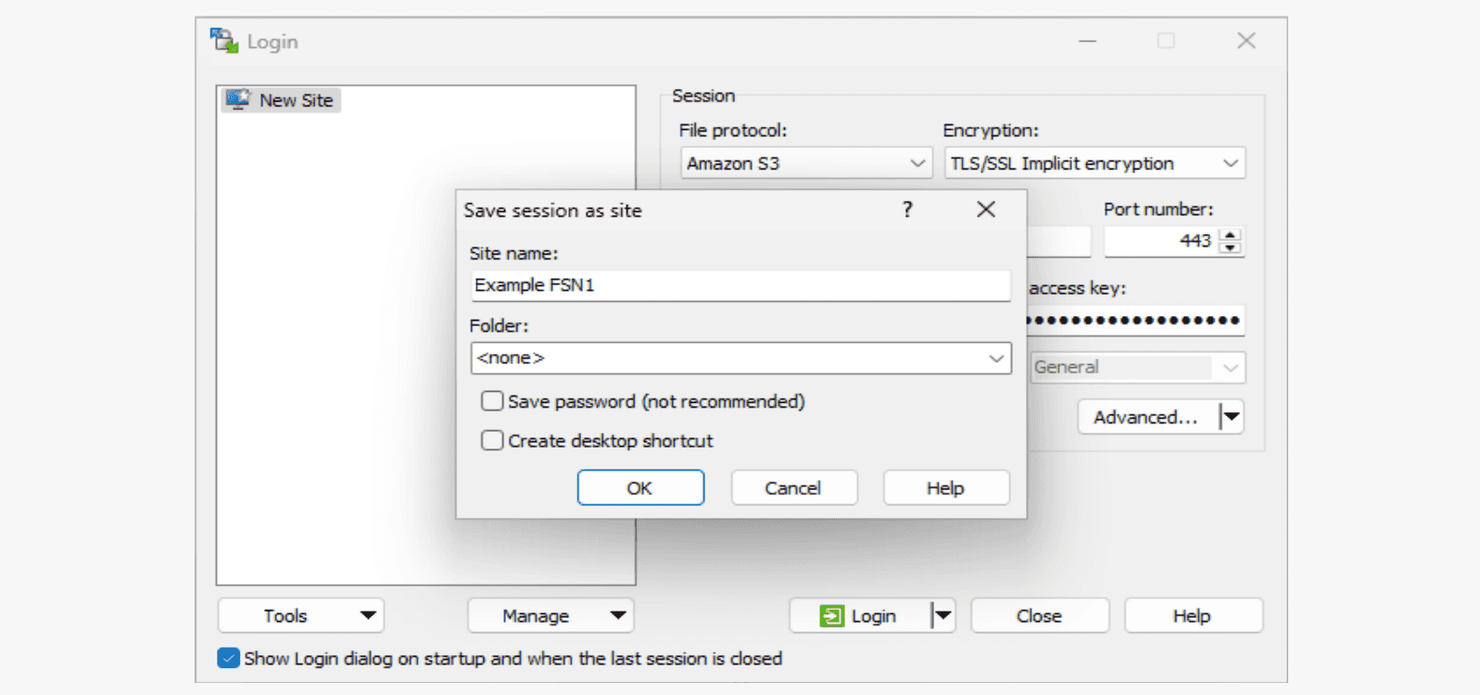Image resolution: width=1480 pixels, height=695 pixels.
Task: Open the Advanced options arrow
Action: tap(1233, 416)
